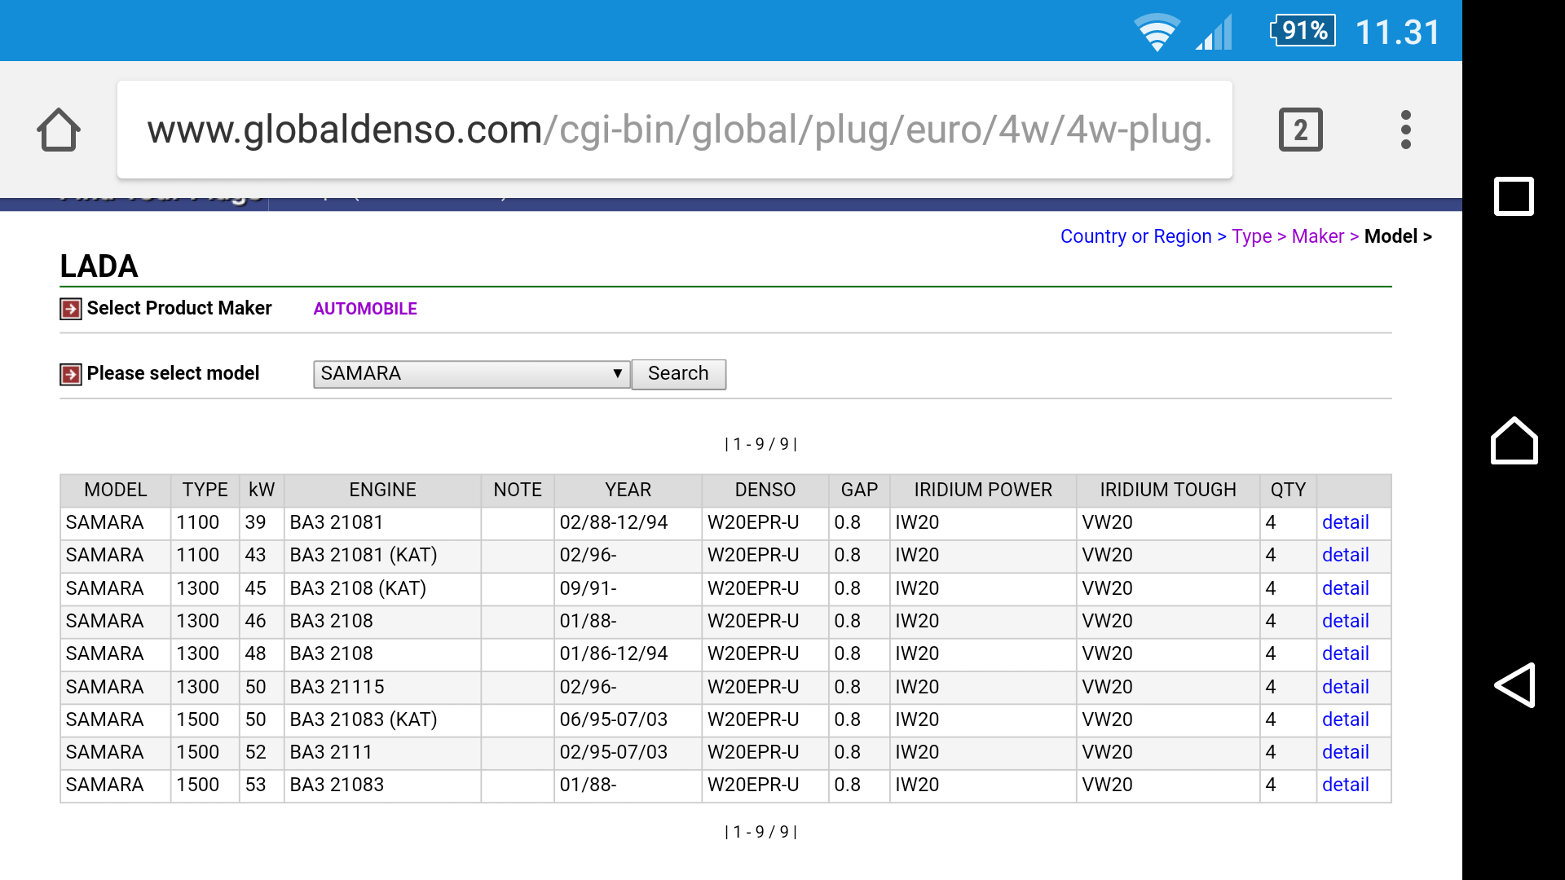Viewport: 1565px width, 880px height.
Task: Tap the Android back triangle button
Action: [x=1514, y=685]
